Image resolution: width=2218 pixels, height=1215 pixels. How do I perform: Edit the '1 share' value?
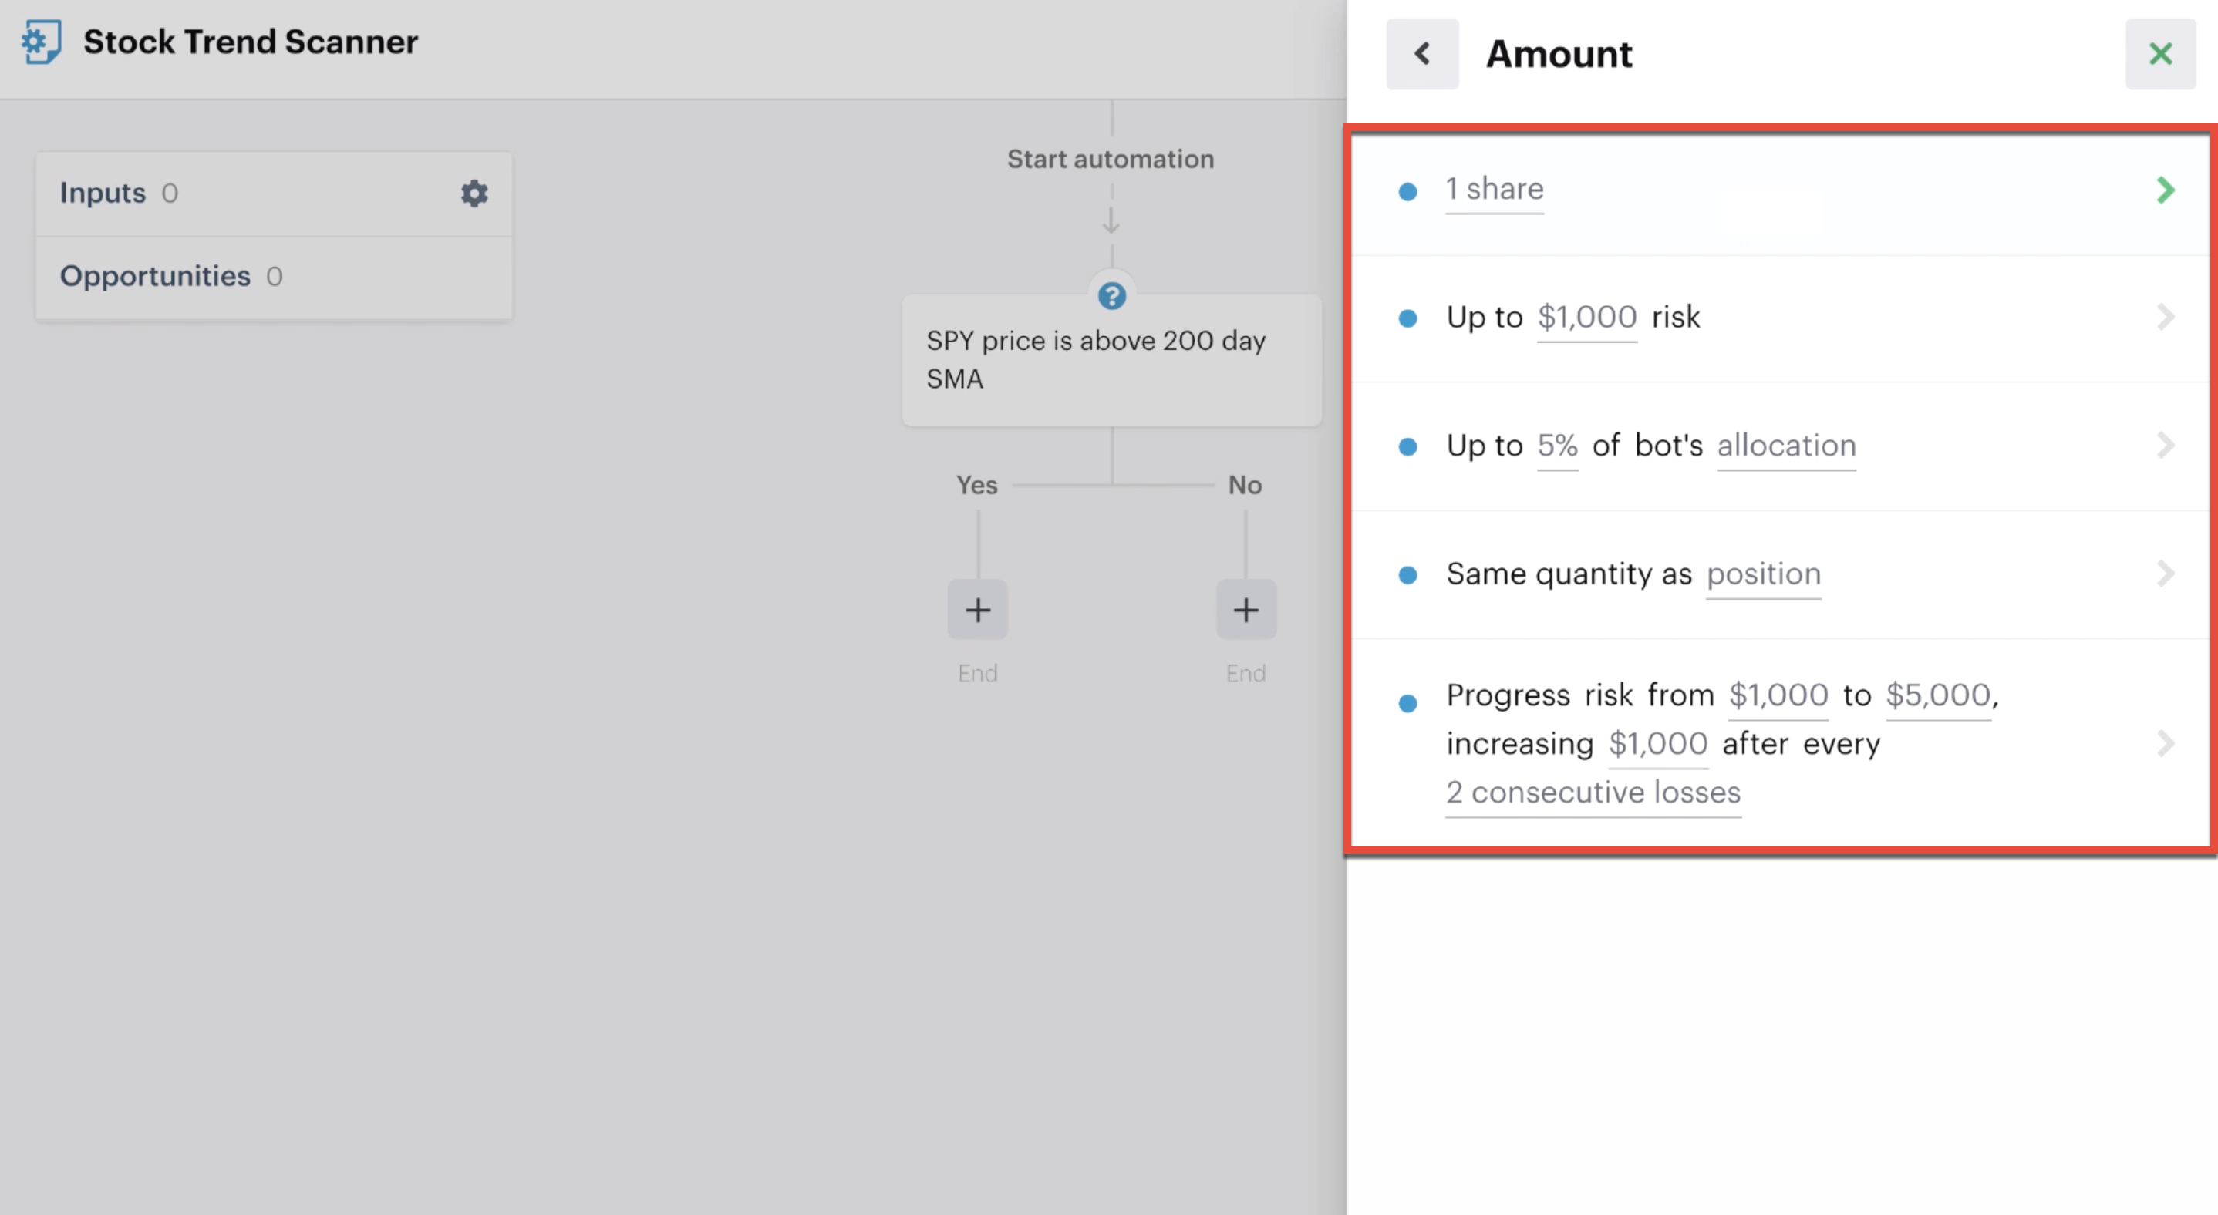click(1495, 190)
